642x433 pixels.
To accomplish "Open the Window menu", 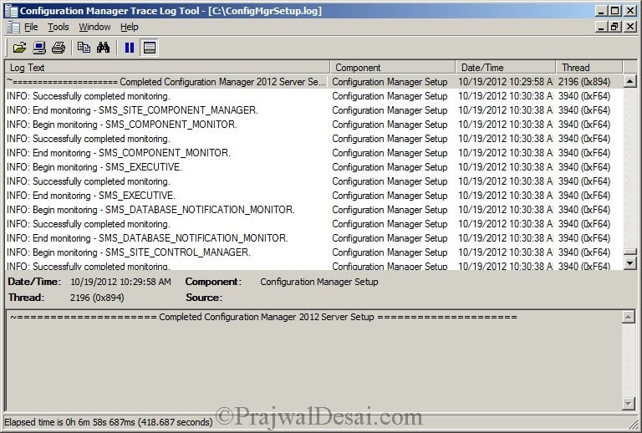I will (94, 27).
